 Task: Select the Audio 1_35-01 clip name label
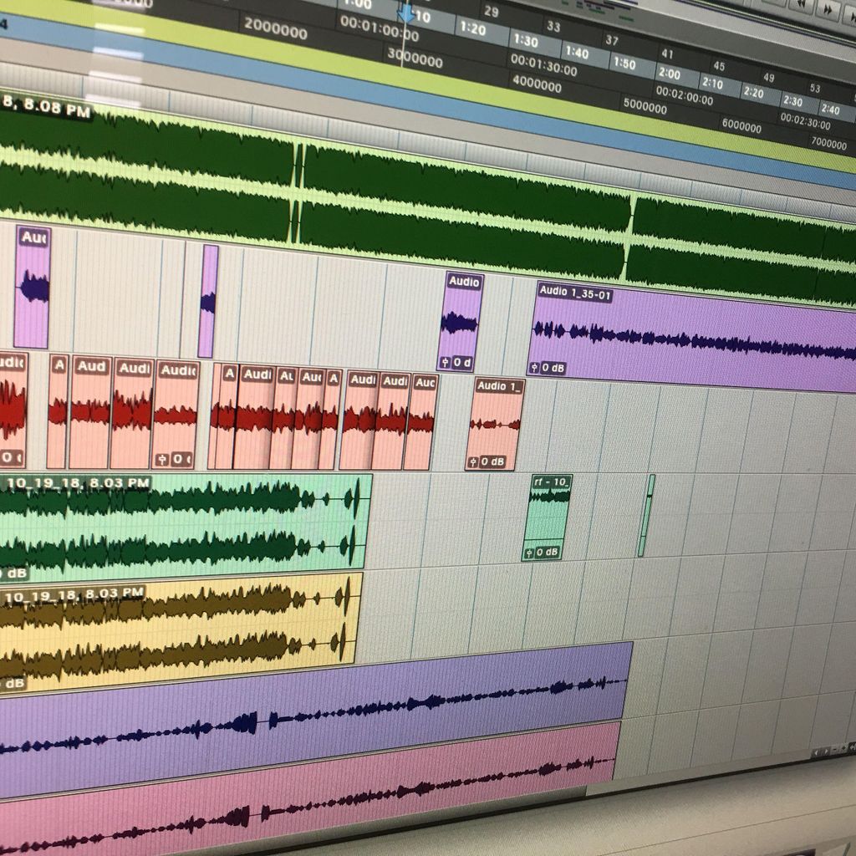click(x=574, y=293)
